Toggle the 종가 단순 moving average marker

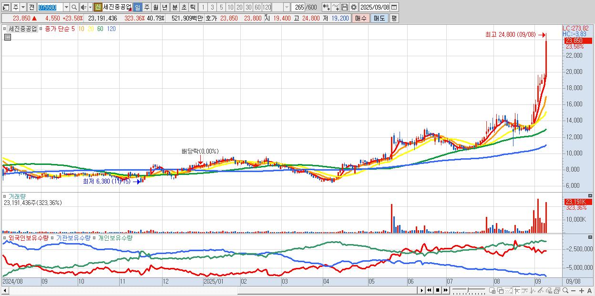coord(42,29)
